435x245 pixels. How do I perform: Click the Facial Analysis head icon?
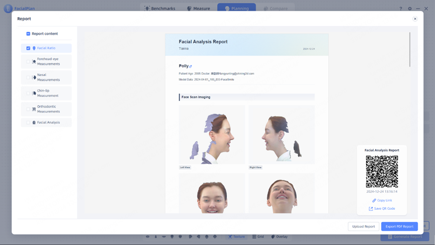coord(34,122)
